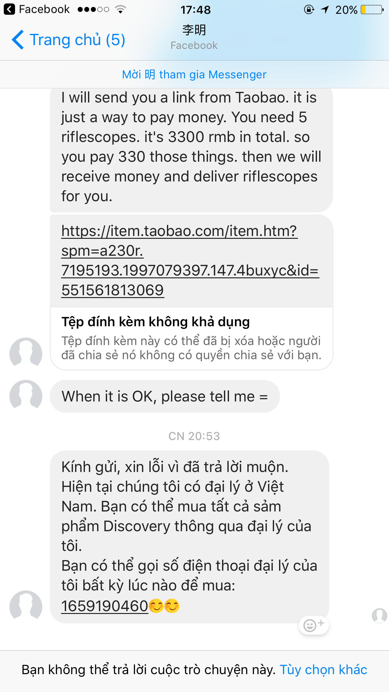Go back to Trang chủ (5)
This screenshot has height=692, width=389.
(x=77, y=40)
